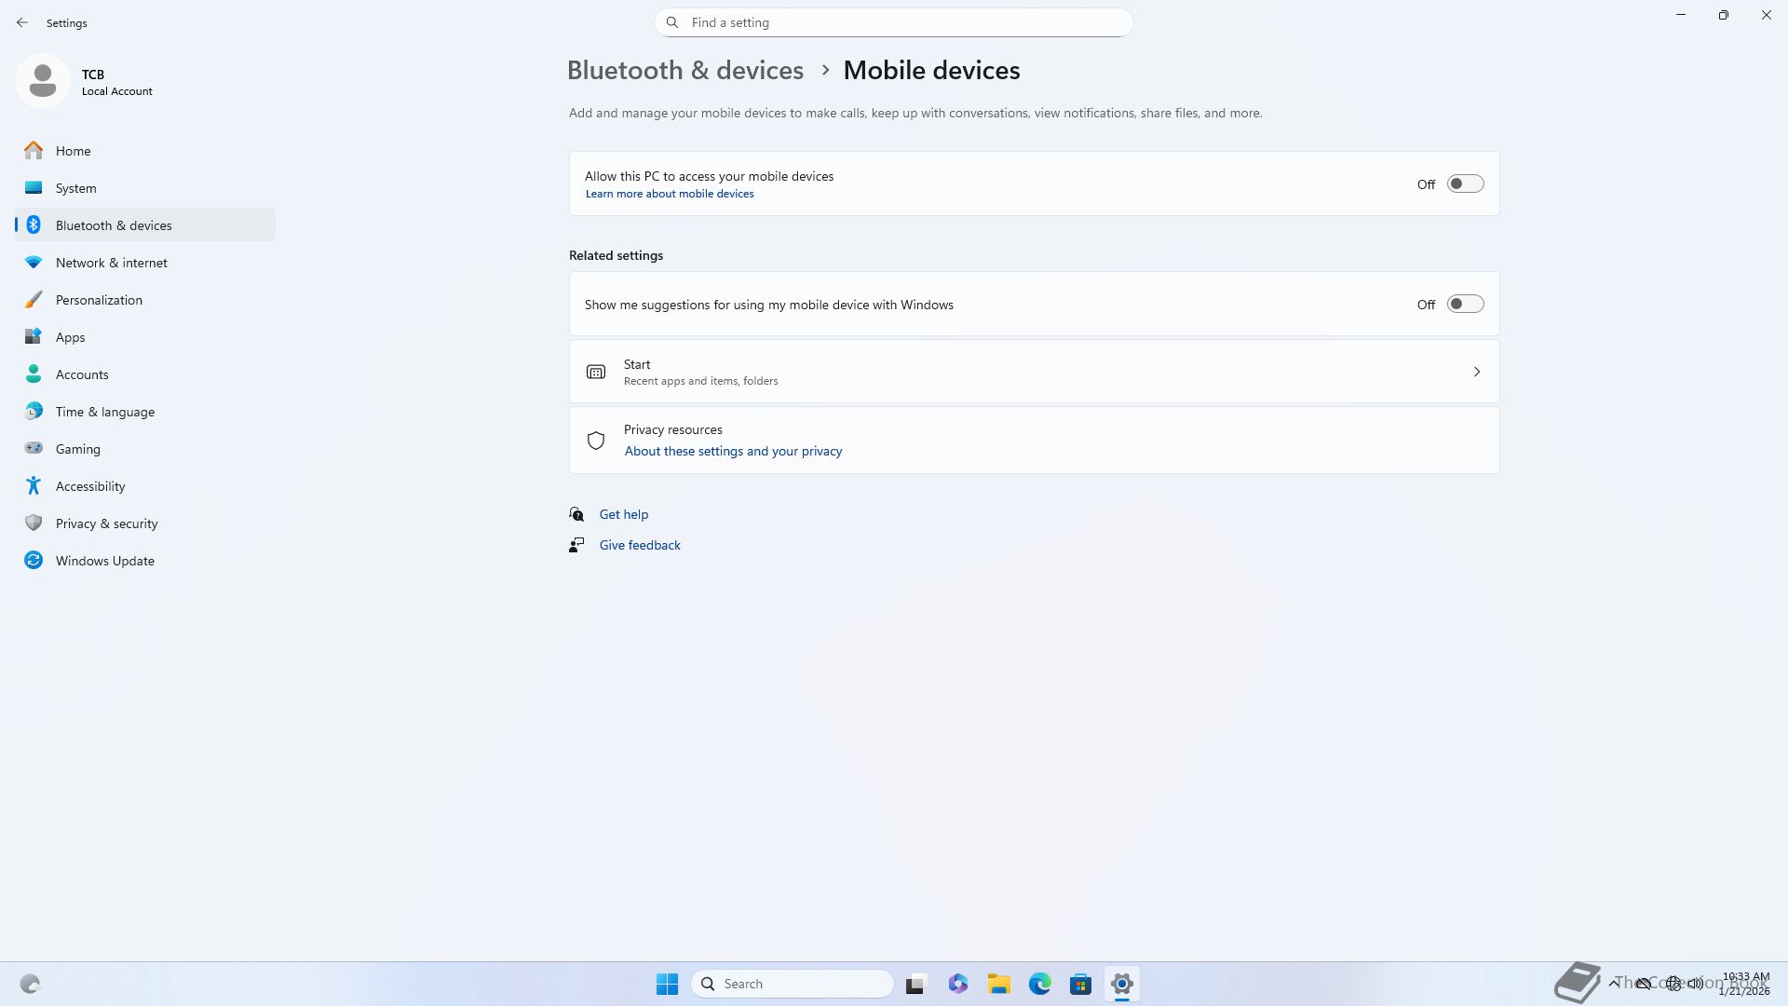Select Personalization in sidebar
Screen dimensions: 1788x1006
coord(99,300)
